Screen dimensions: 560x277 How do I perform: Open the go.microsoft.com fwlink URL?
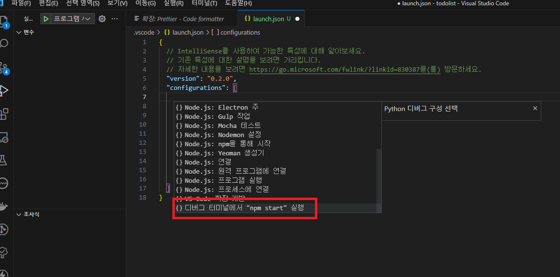(x=345, y=70)
